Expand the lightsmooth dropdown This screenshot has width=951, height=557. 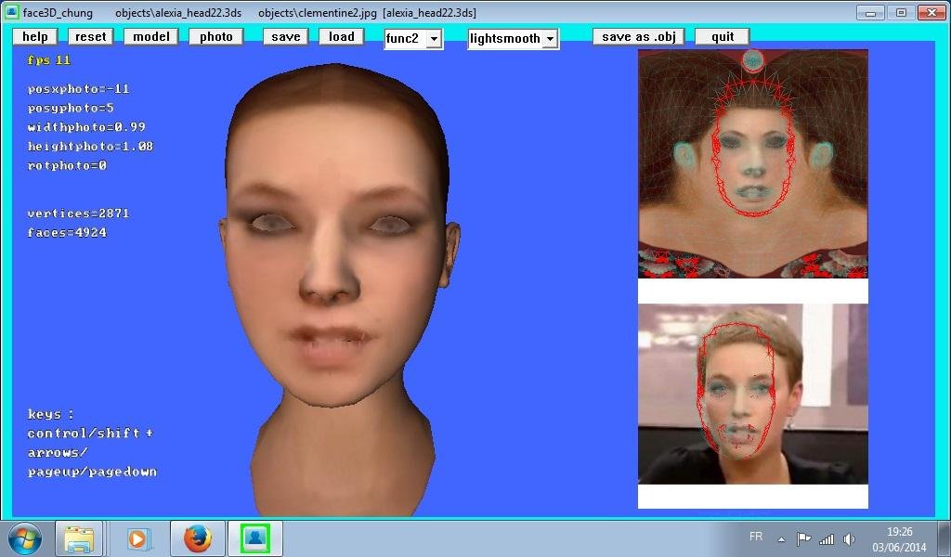point(550,39)
